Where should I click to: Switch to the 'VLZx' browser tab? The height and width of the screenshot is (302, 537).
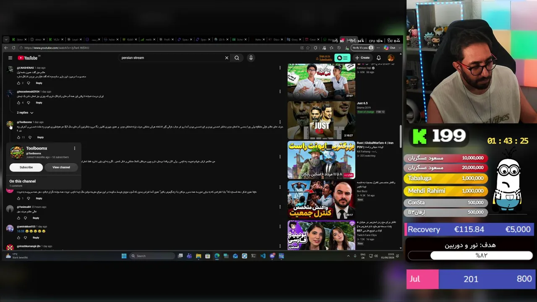[x=56, y=39]
